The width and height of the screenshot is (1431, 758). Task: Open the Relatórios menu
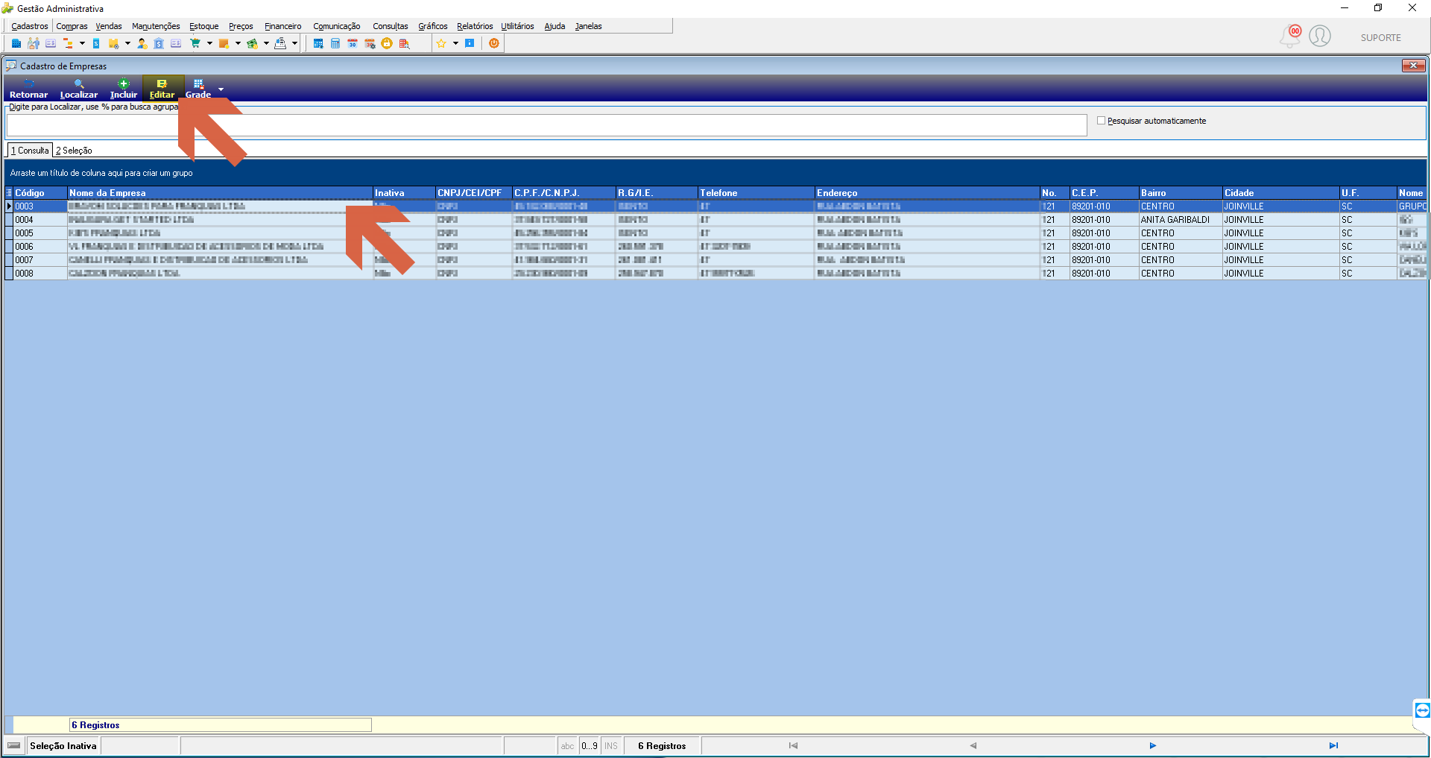[x=475, y=26]
